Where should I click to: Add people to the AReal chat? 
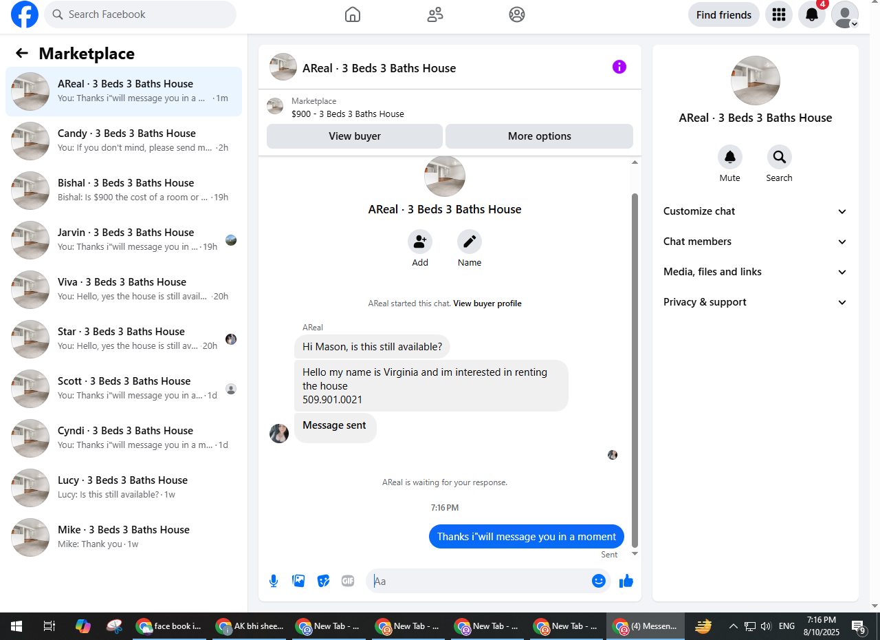pyautogui.click(x=420, y=242)
